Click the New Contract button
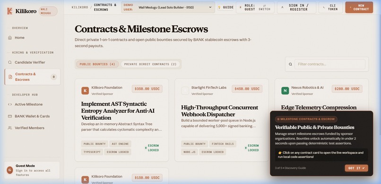Viewport: 381px width, 184px height. click(359, 7)
